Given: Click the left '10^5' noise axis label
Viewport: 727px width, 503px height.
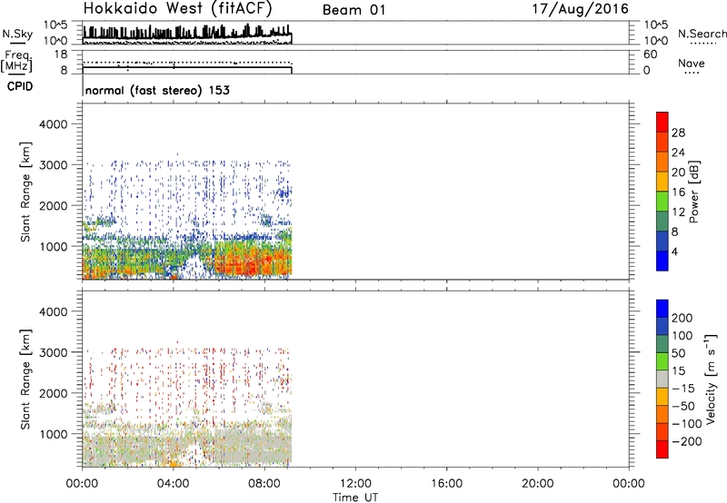Looking at the screenshot, I should click(55, 25).
